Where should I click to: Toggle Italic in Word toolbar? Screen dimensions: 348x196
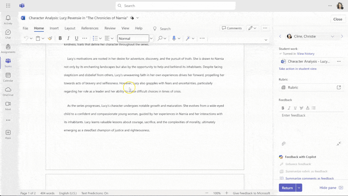pyautogui.click(x=68, y=38)
